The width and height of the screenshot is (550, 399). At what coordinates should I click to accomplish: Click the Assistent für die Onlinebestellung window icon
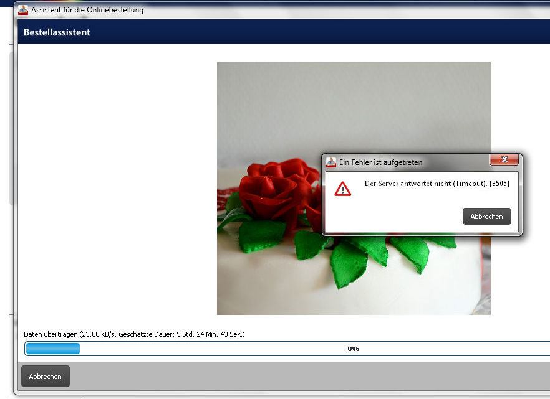pyautogui.click(x=23, y=10)
